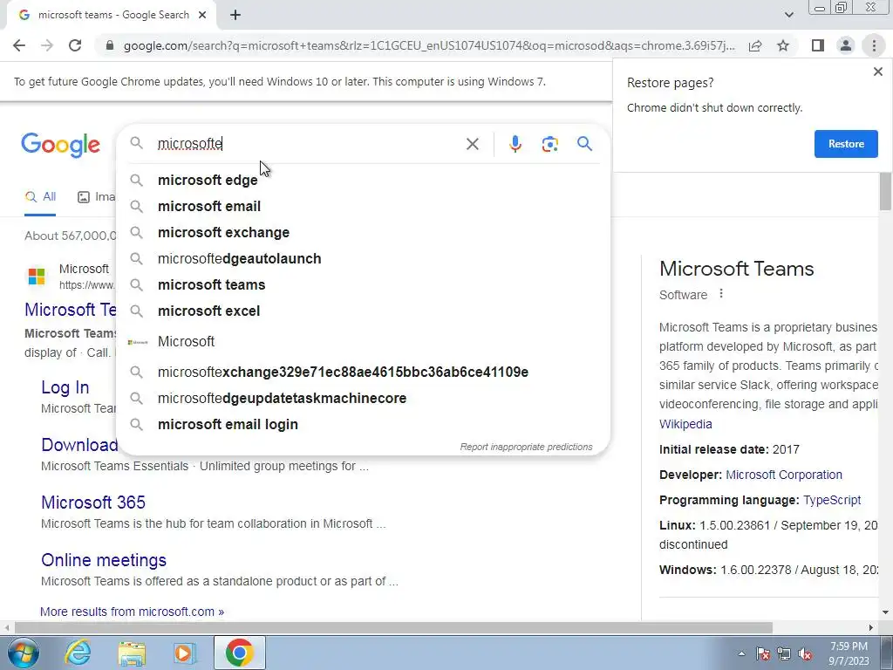Click the horizontal scrollbar right arrow
The height and width of the screenshot is (670, 893).
tap(871, 627)
